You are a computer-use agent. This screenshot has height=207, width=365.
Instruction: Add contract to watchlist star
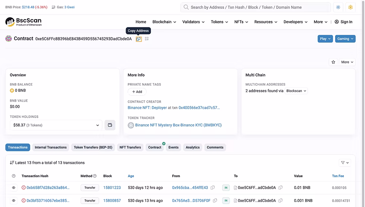coord(333,62)
